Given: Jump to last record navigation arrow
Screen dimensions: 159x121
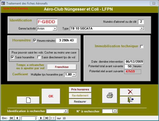Looking at the screenshot, I should tap(47, 118).
